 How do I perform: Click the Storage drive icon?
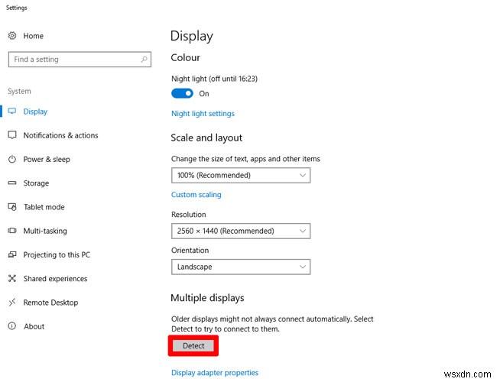12,183
